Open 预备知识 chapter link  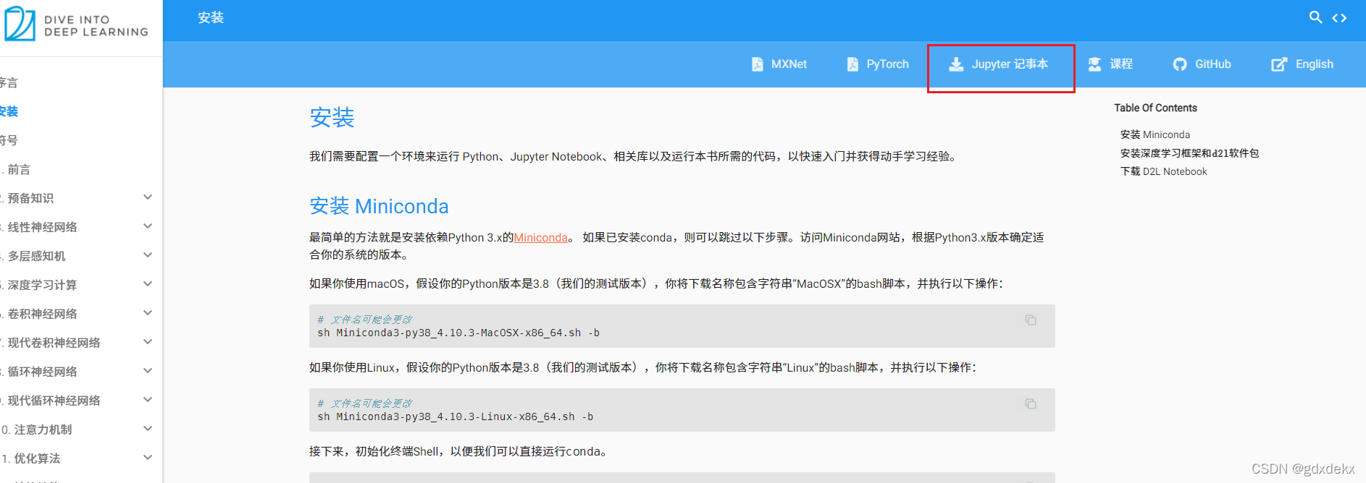pyautogui.click(x=28, y=198)
